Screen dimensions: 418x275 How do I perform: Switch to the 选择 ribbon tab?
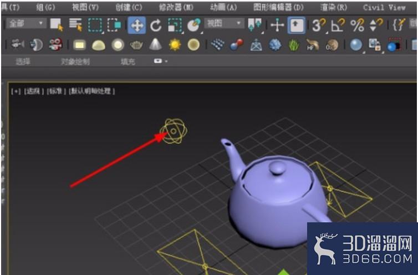pos(23,62)
